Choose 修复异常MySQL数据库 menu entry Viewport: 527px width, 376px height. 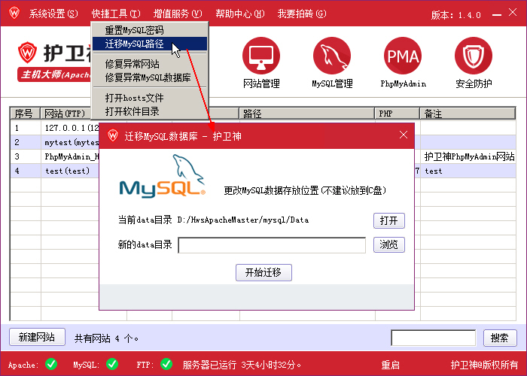tap(150, 77)
